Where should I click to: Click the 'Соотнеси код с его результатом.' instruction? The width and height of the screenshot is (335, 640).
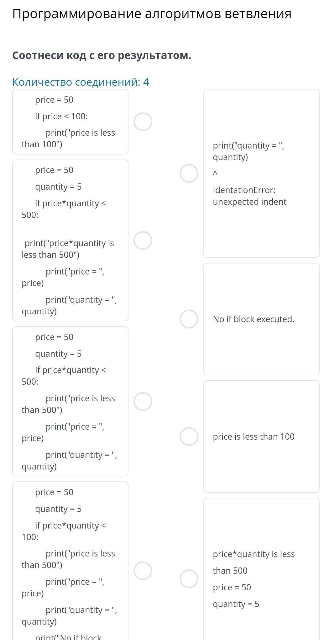pos(102,56)
